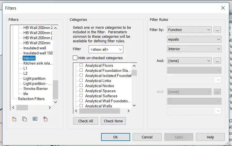The height and width of the screenshot is (146, 232).
Task: Click the Check None button
Action: pyautogui.click(x=113, y=121)
